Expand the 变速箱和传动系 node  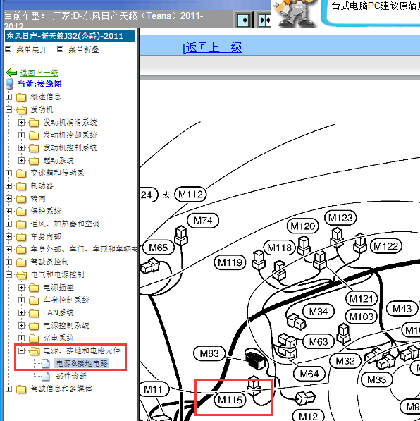point(8,173)
